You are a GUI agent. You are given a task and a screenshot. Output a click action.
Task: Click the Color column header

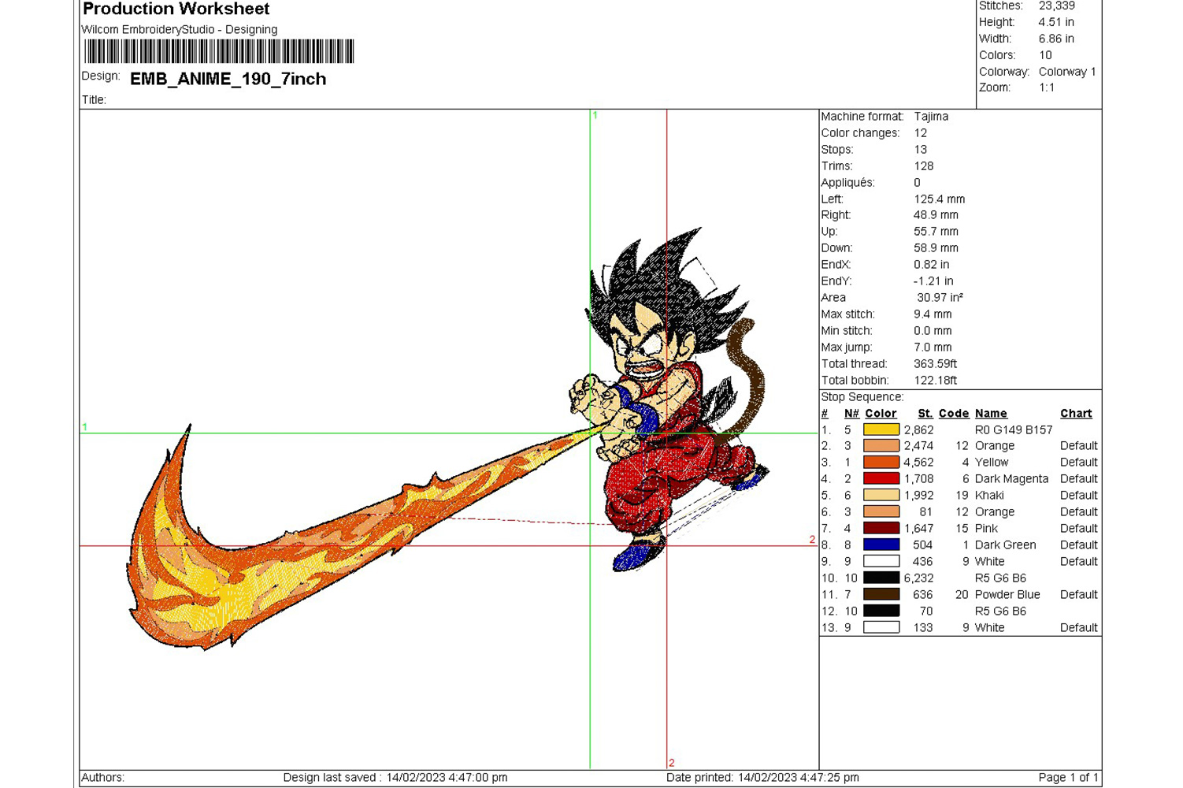[x=881, y=414]
